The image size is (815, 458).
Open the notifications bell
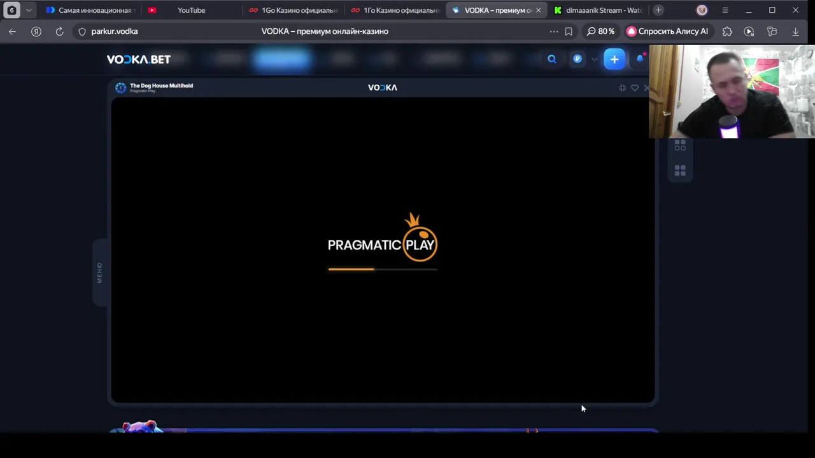pyautogui.click(x=641, y=59)
